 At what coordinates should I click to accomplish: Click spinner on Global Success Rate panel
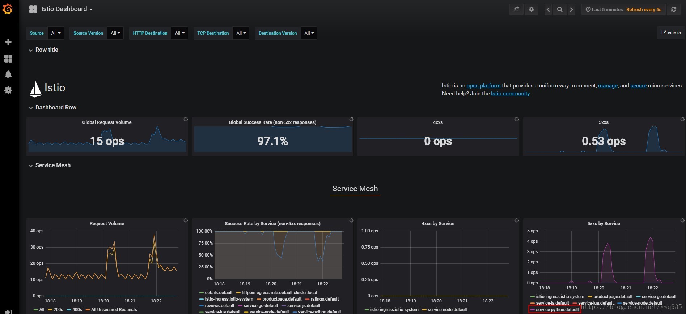[x=351, y=119]
